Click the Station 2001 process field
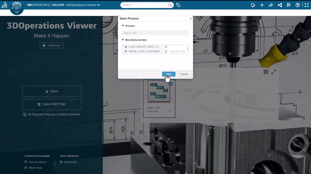Screen dimensions: 311x174 155,33
